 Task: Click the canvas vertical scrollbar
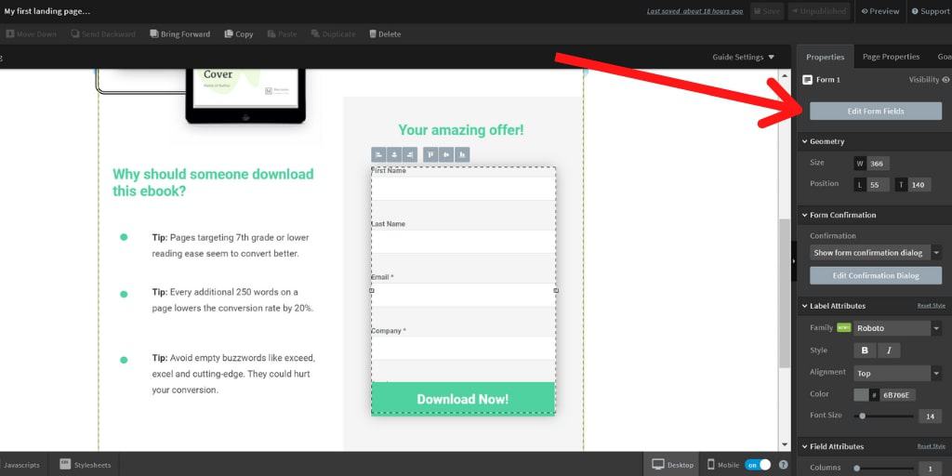coord(785,291)
